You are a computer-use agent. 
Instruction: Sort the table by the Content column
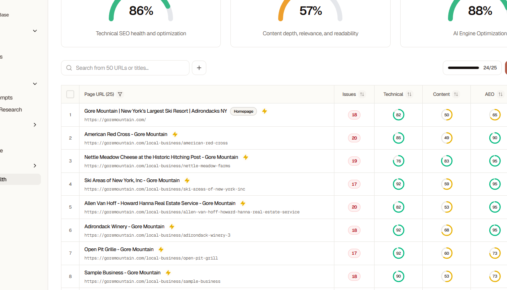coord(456,94)
